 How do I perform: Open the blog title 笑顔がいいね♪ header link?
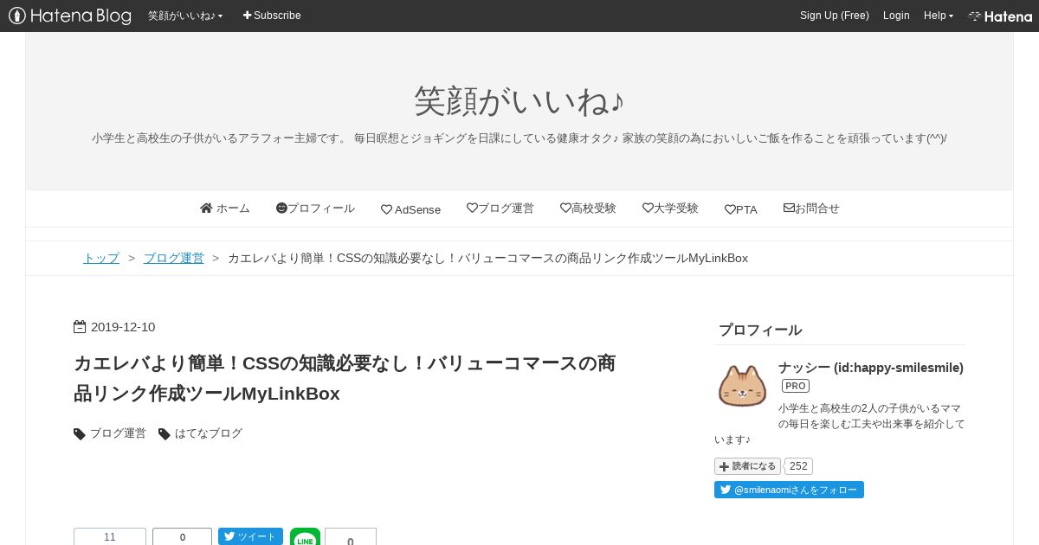coord(519,101)
